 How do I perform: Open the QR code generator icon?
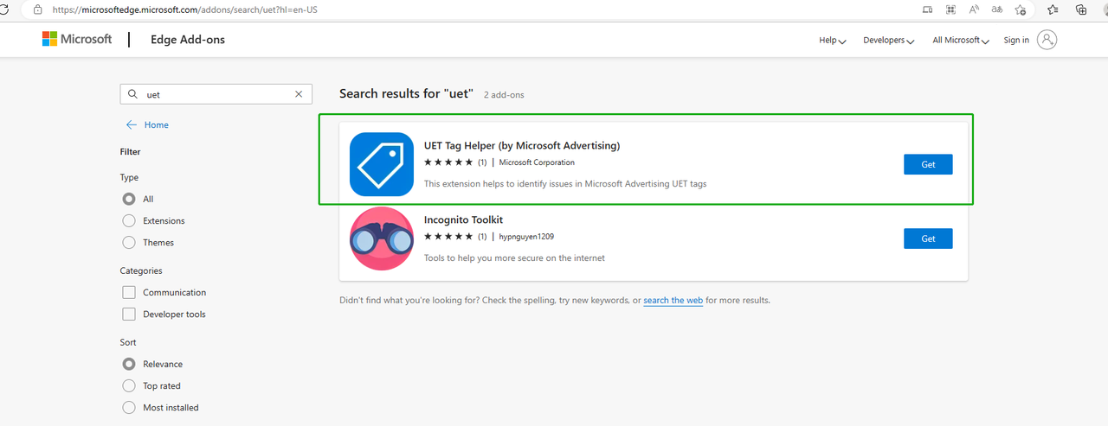pyautogui.click(x=951, y=10)
